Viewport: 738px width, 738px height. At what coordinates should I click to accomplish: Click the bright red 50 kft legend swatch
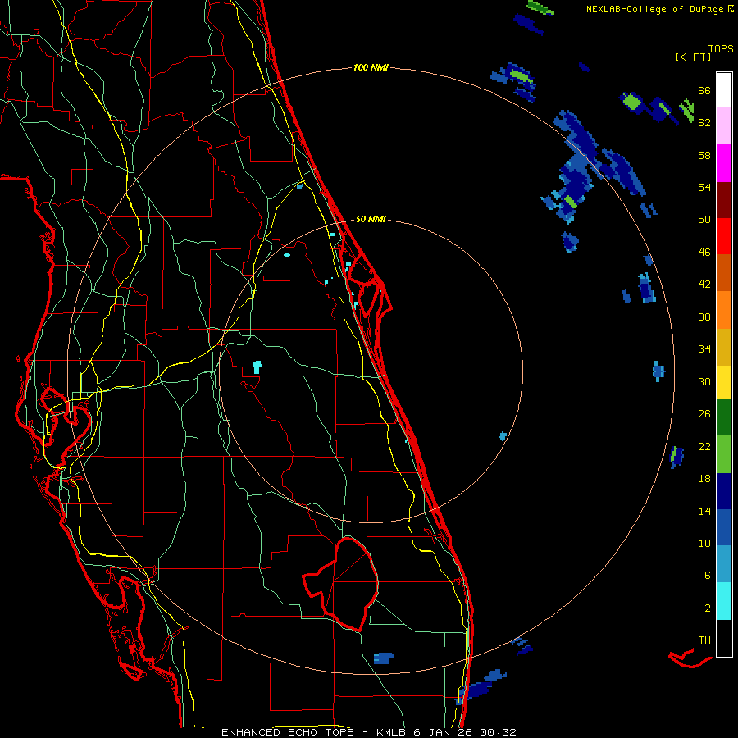724,236
